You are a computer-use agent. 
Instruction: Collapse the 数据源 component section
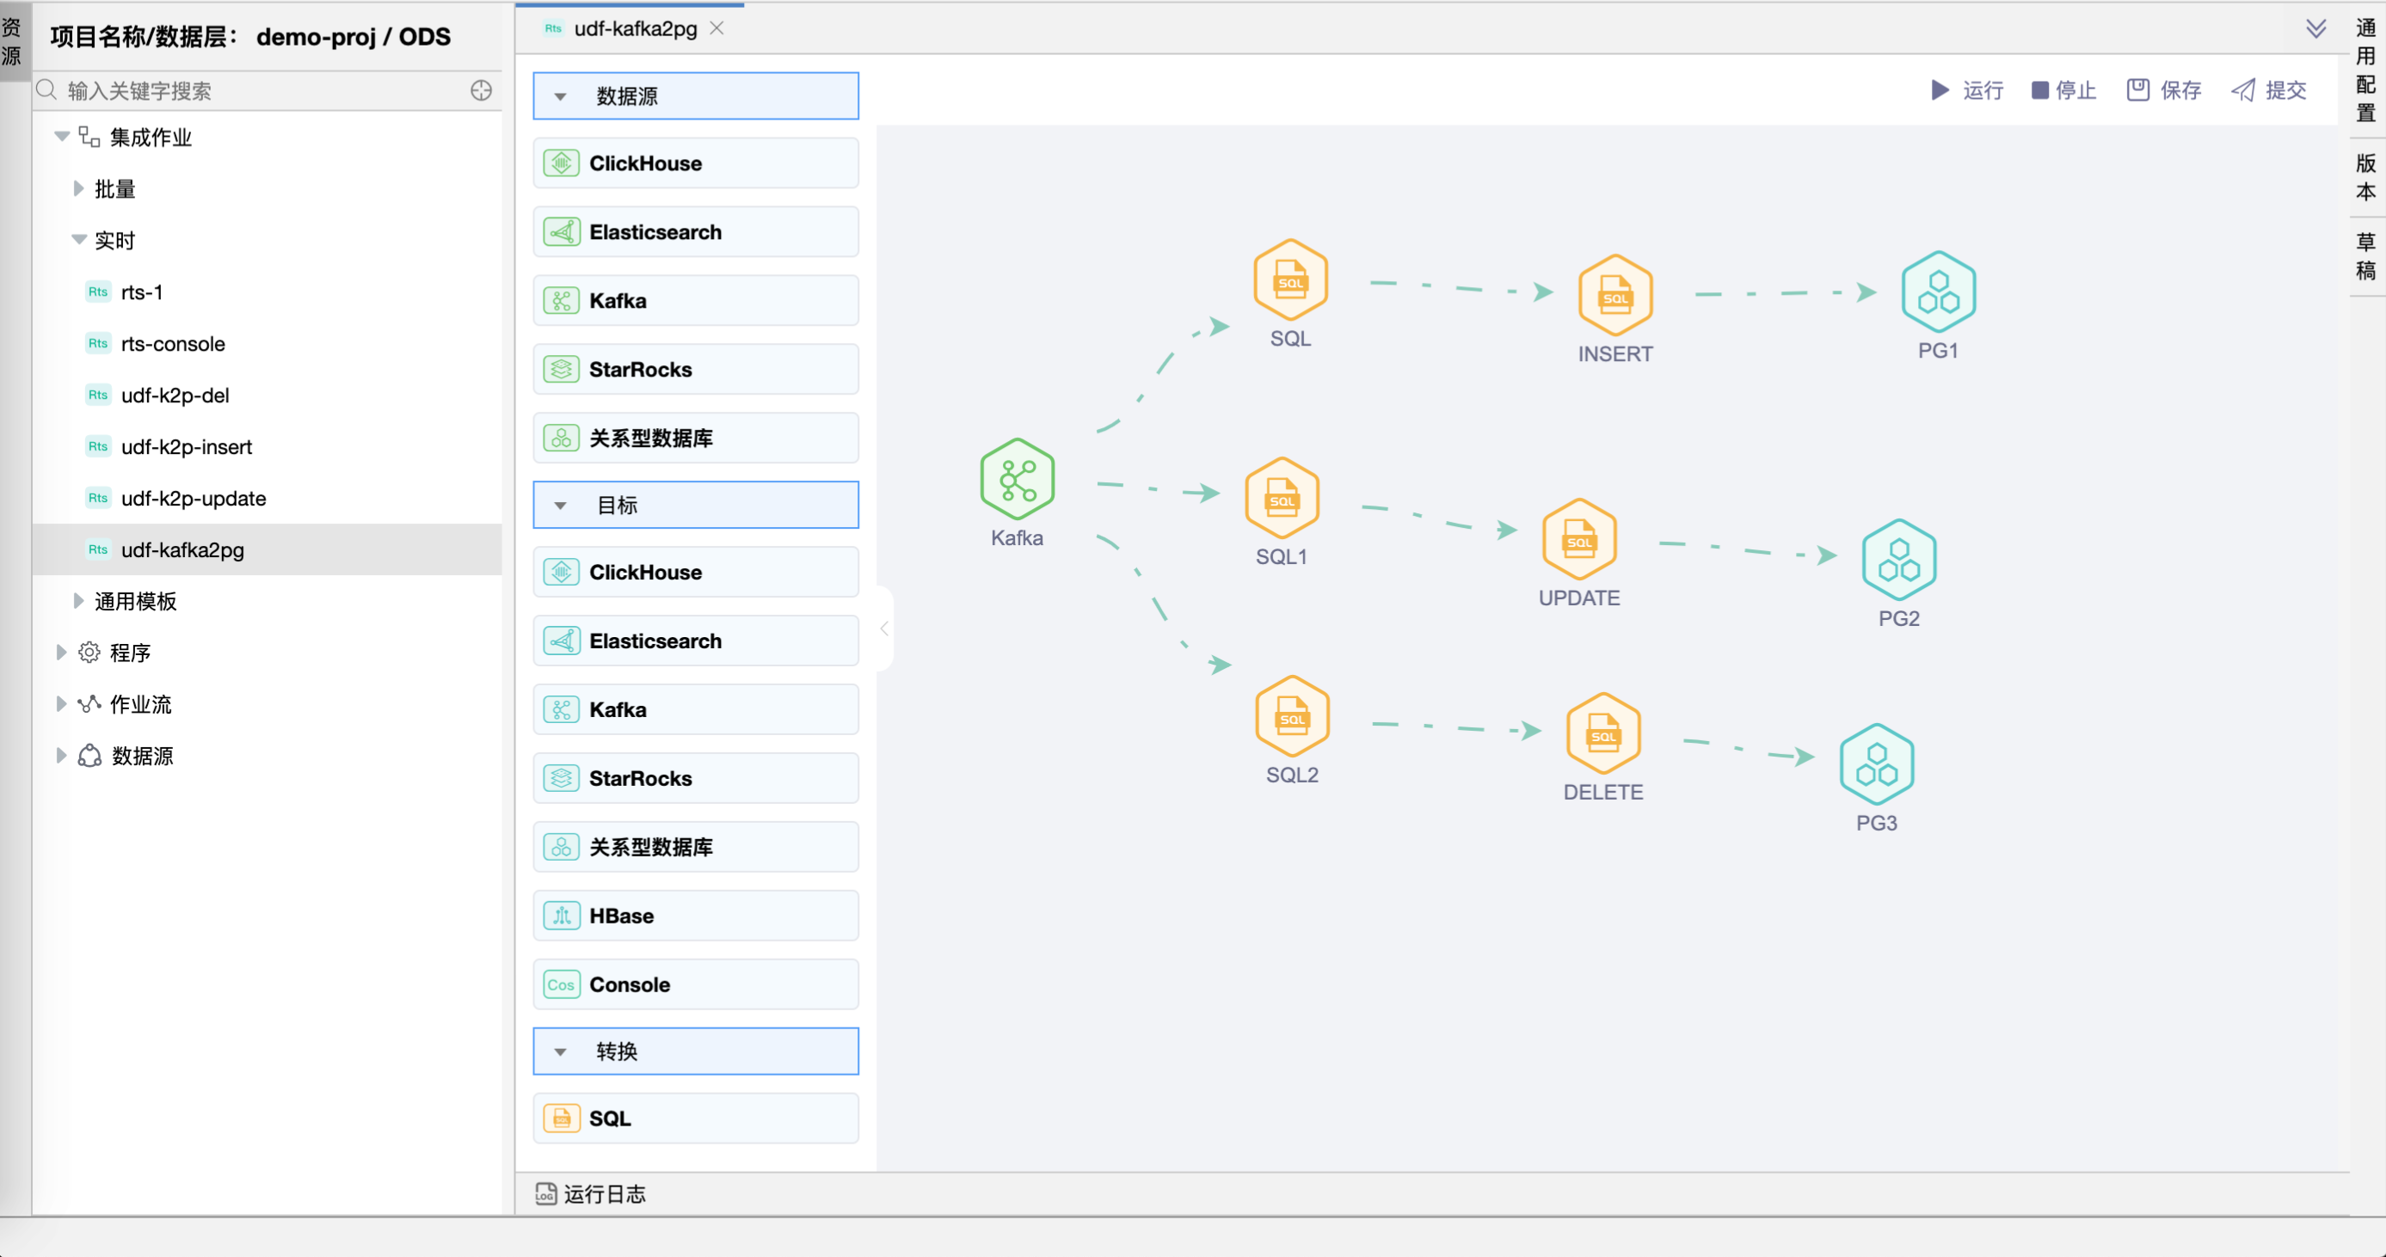pos(561,96)
